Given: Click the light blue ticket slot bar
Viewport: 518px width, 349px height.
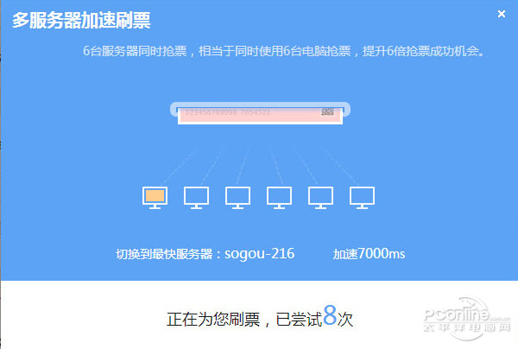Looking at the screenshot, I should 261,109.
